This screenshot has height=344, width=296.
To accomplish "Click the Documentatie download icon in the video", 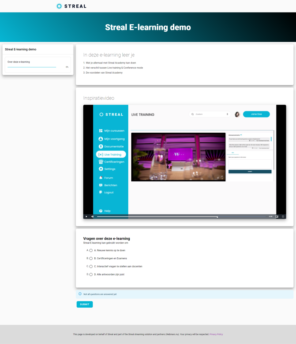I will click(101, 146).
